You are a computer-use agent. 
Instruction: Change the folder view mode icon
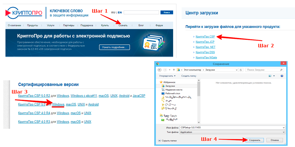[x=270, y=76]
